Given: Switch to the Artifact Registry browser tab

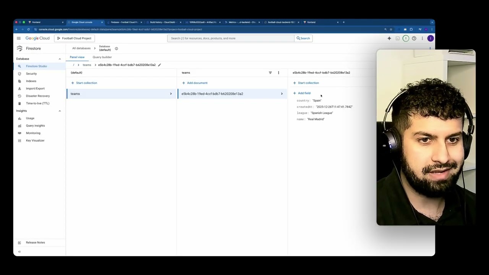Looking at the screenshot, I should (203, 22).
